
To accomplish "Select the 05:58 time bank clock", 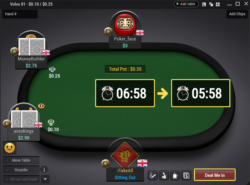I will [201, 93].
